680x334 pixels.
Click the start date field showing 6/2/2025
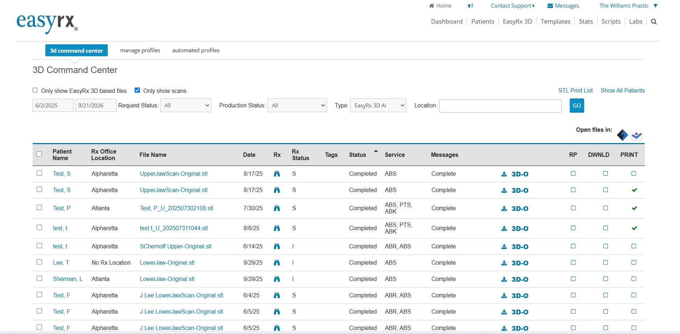pos(53,106)
